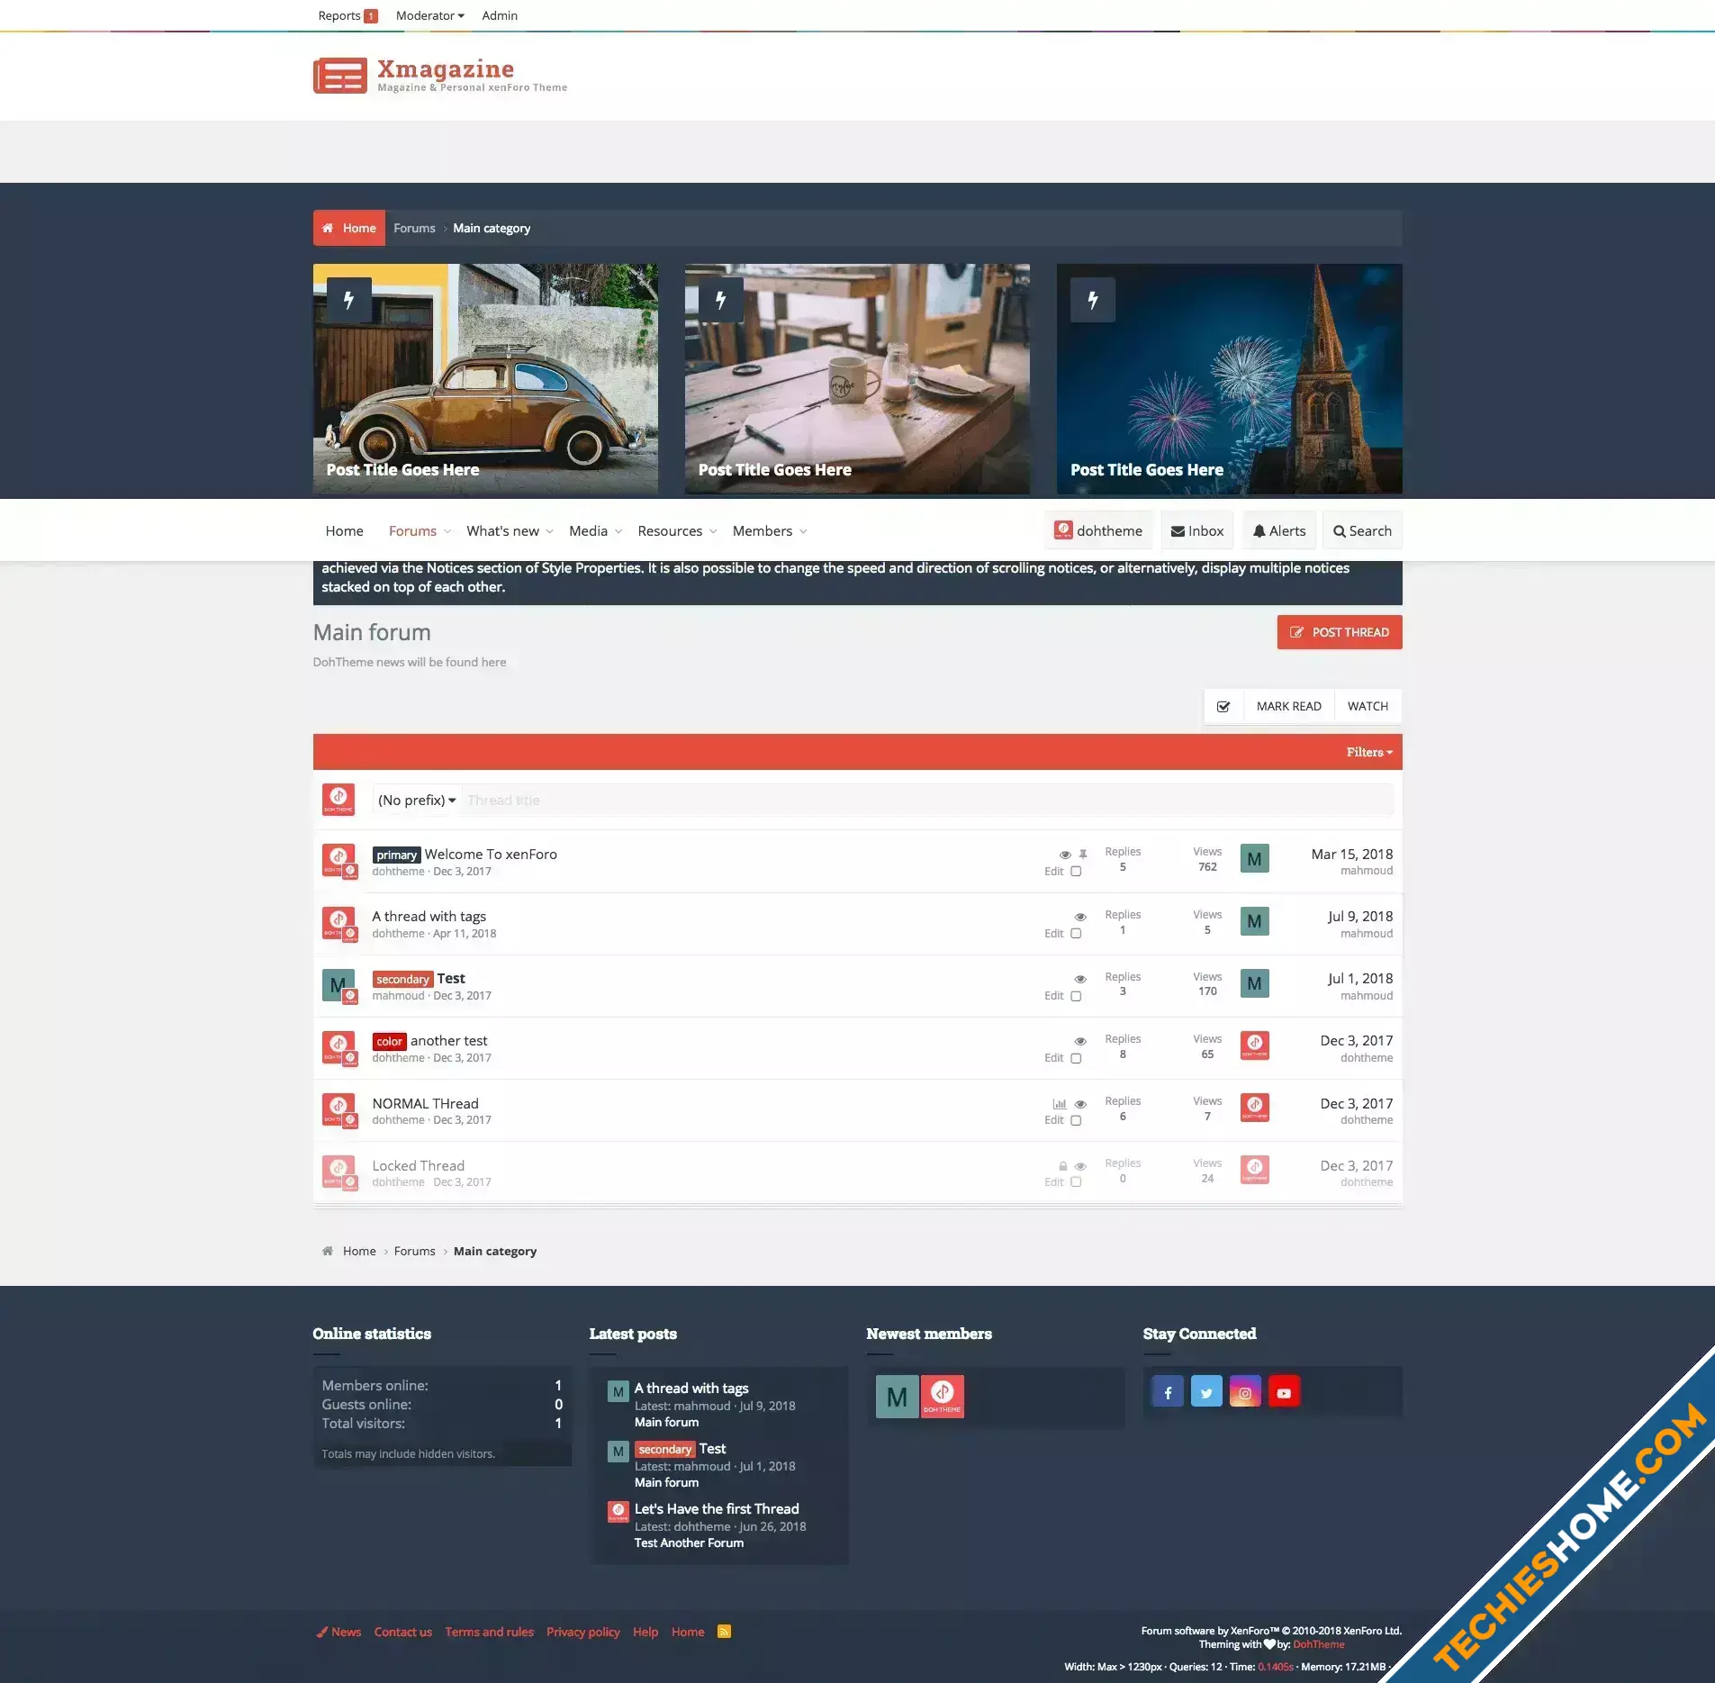Open the car Post Title Goes Here thumbnail
This screenshot has height=1683, width=1715.
point(485,379)
